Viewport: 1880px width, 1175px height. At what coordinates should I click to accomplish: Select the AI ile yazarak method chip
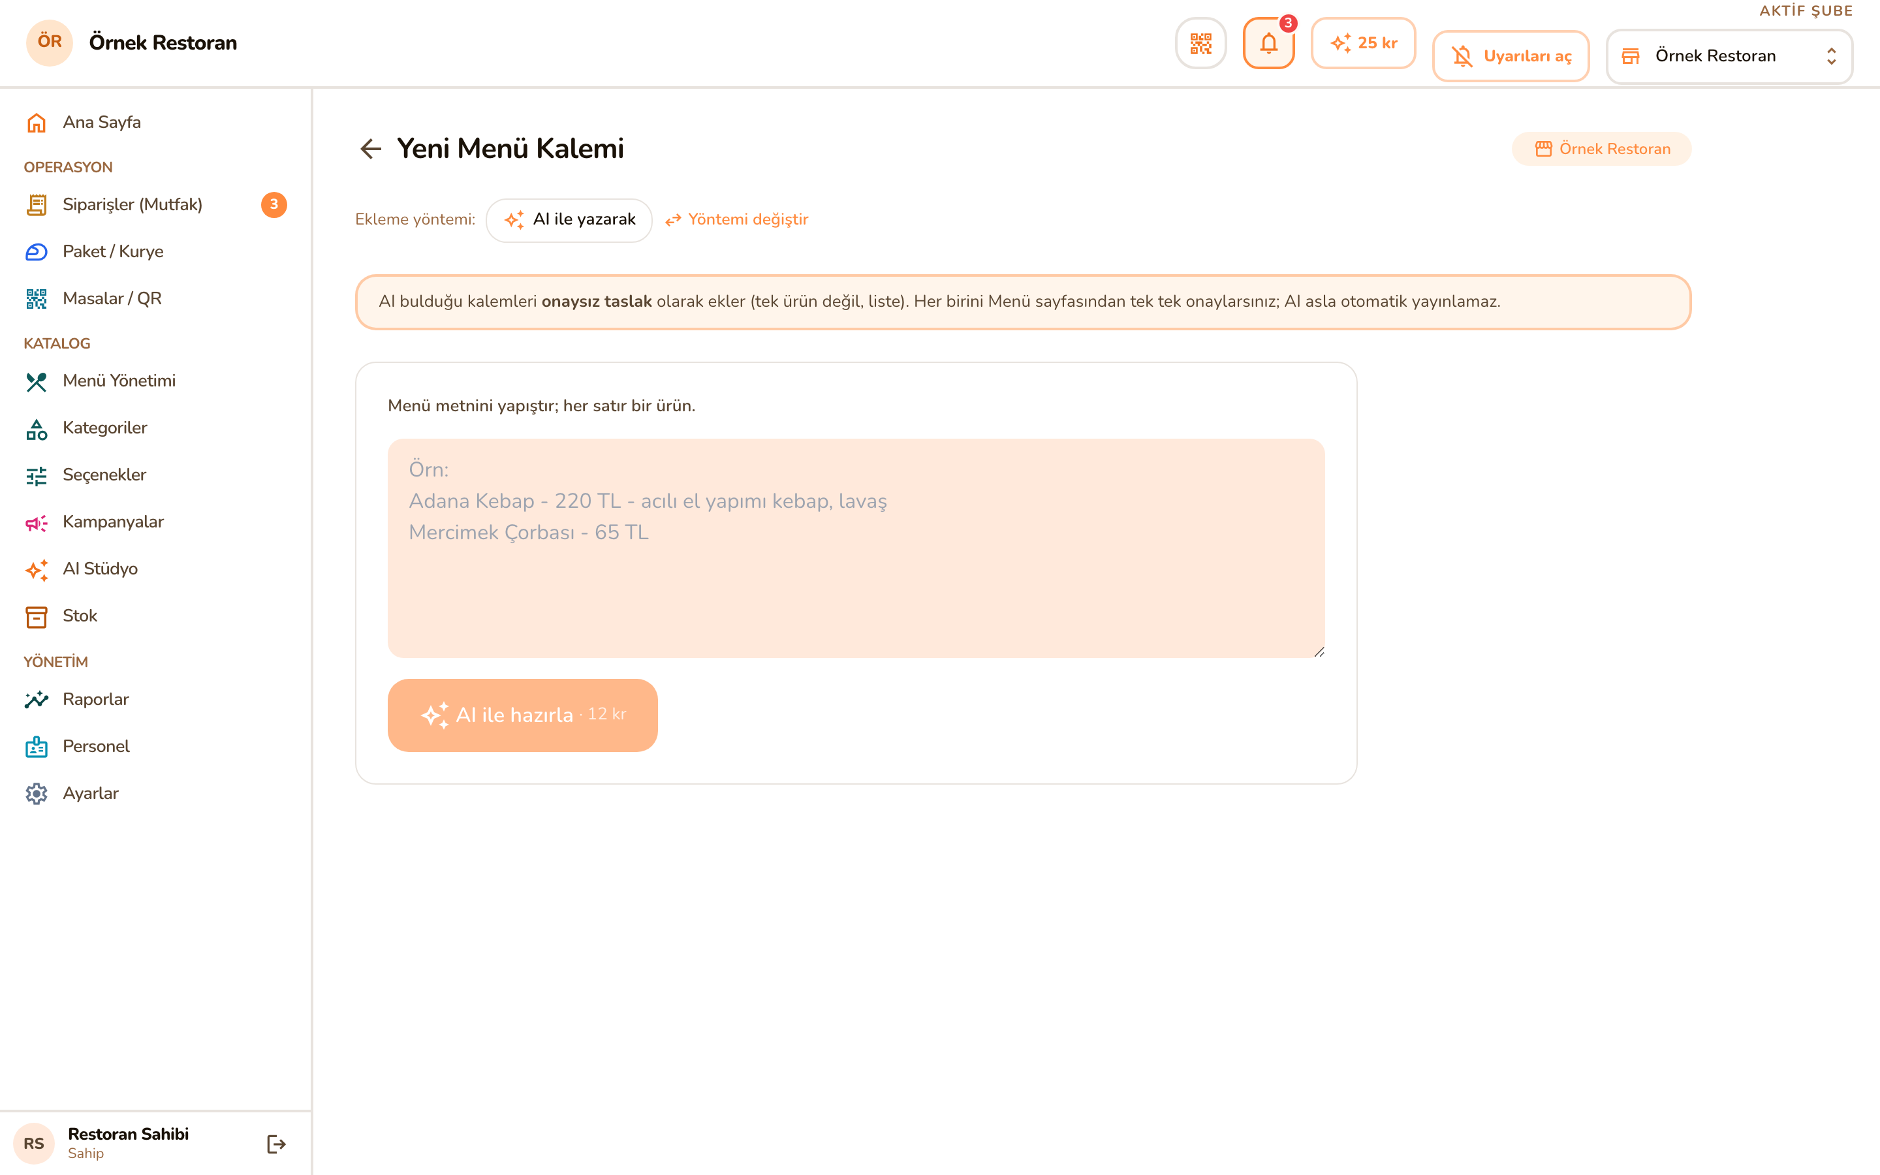[569, 220]
